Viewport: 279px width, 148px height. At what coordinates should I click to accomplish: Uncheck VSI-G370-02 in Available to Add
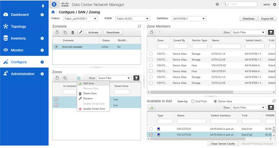(x=151, y=135)
